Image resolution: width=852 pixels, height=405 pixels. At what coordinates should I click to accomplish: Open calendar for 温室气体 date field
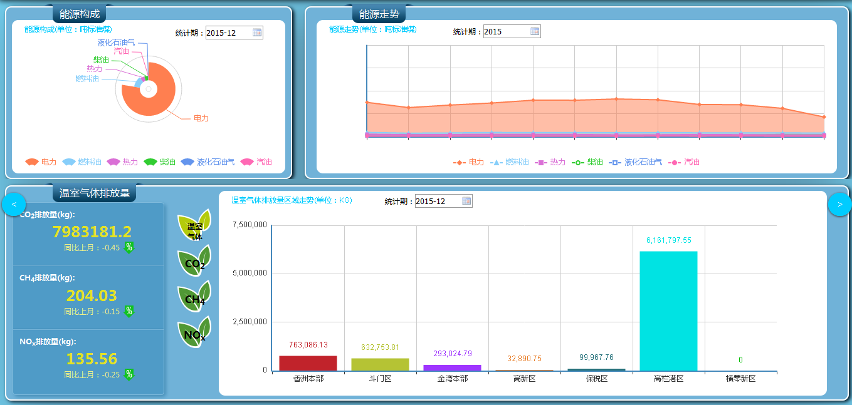coord(466,201)
